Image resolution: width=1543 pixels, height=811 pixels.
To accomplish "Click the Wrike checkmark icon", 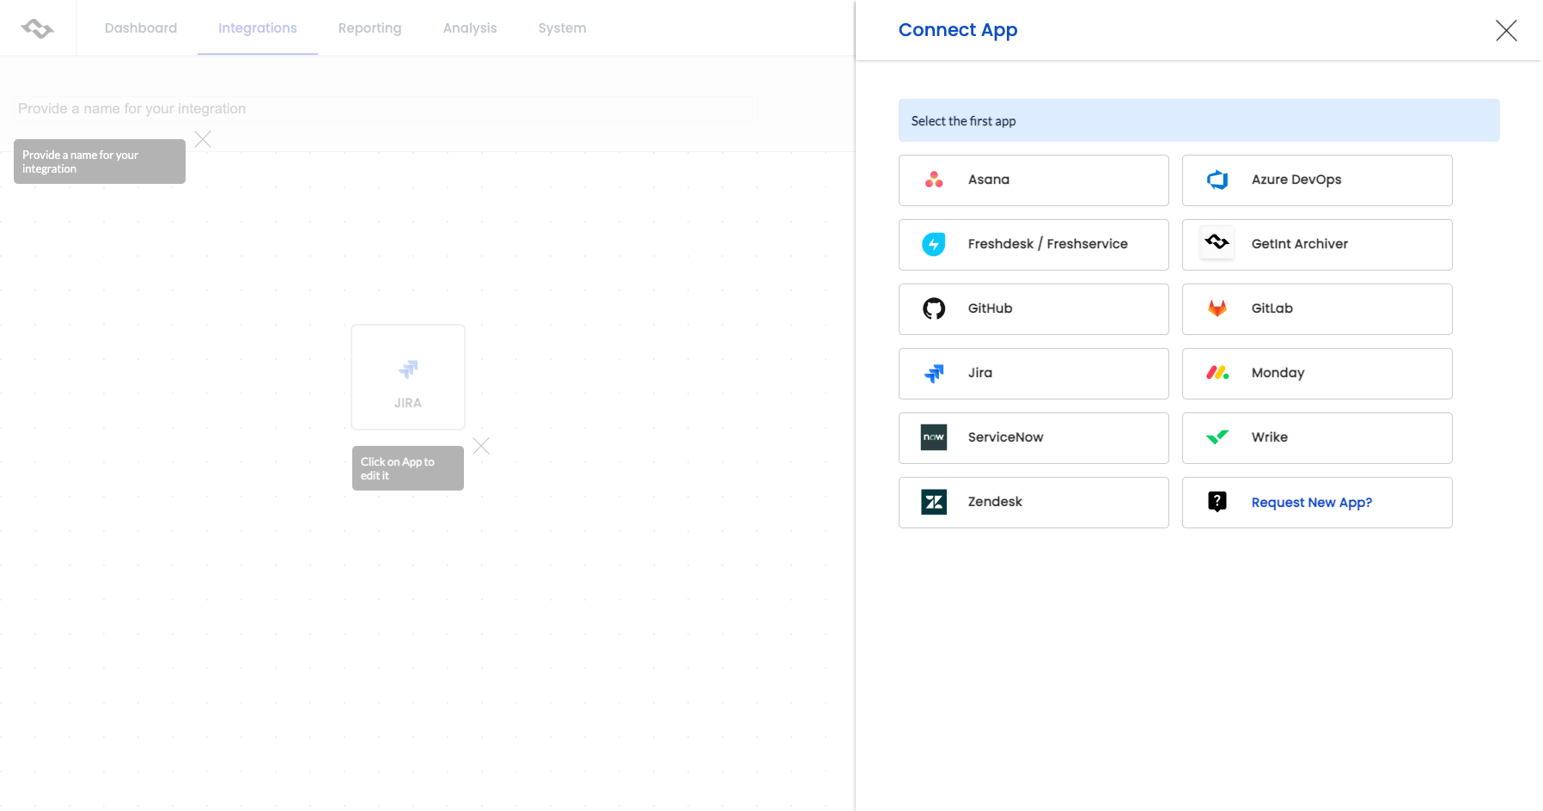I will click(1217, 437).
